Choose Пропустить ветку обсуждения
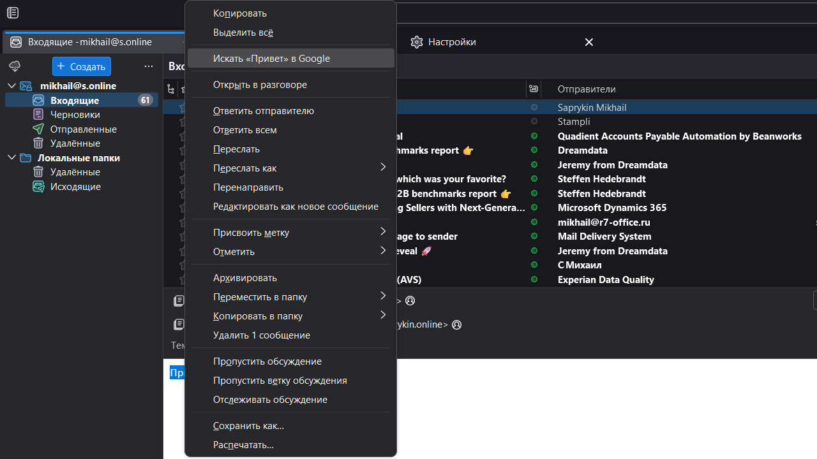 [290, 381]
